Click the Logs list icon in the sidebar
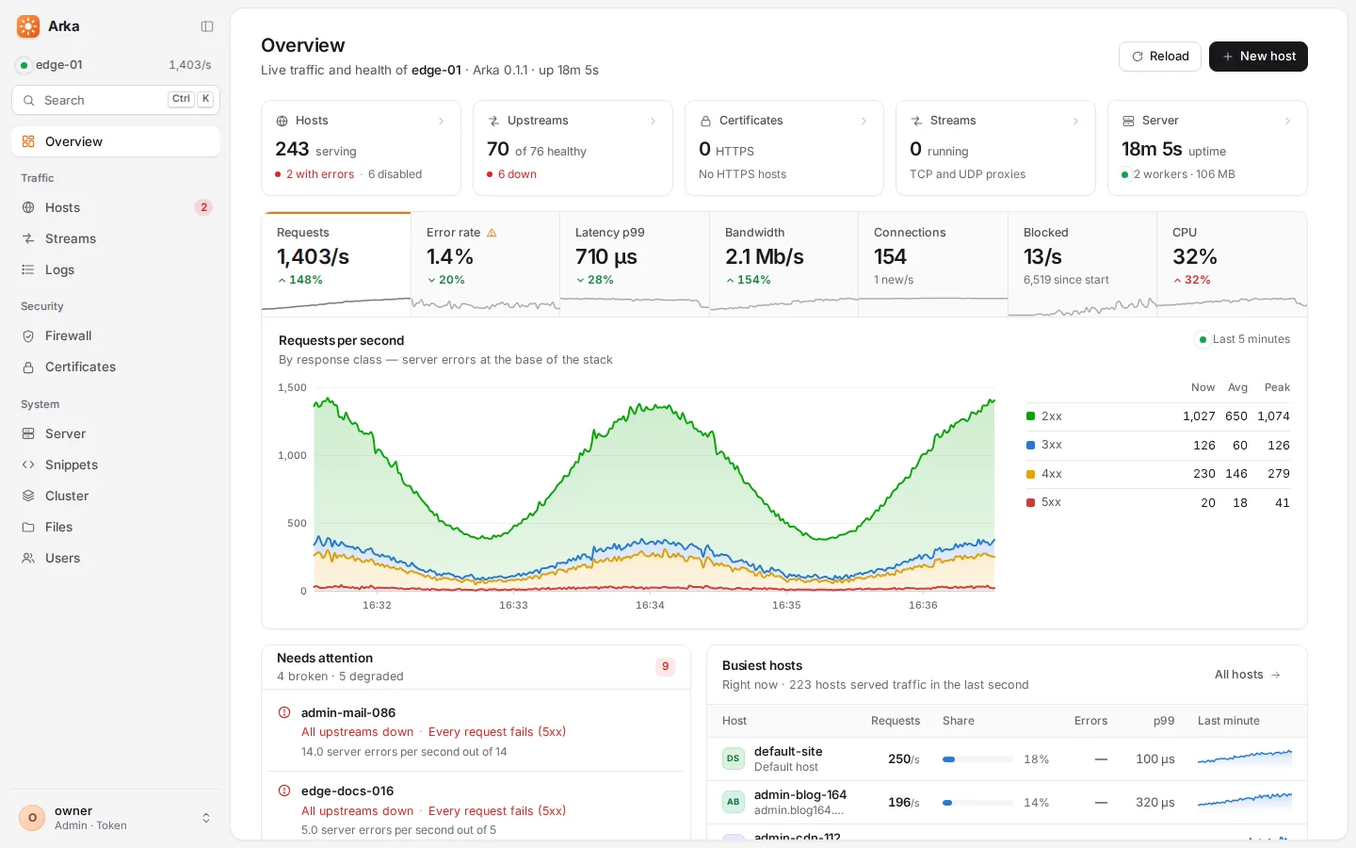 coord(28,269)
